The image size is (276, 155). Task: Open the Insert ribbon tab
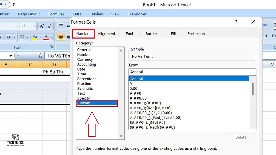pyautogui.click(x=5, y=14)
